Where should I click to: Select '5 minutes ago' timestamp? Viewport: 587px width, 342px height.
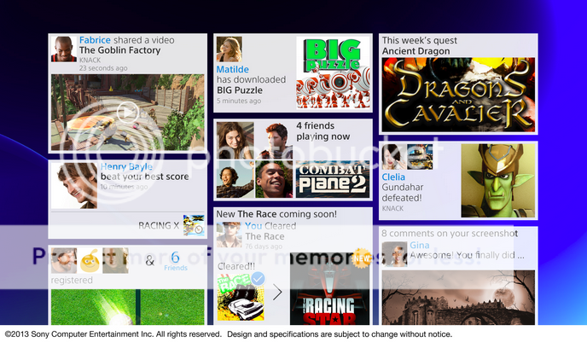(x=239, y=101)
